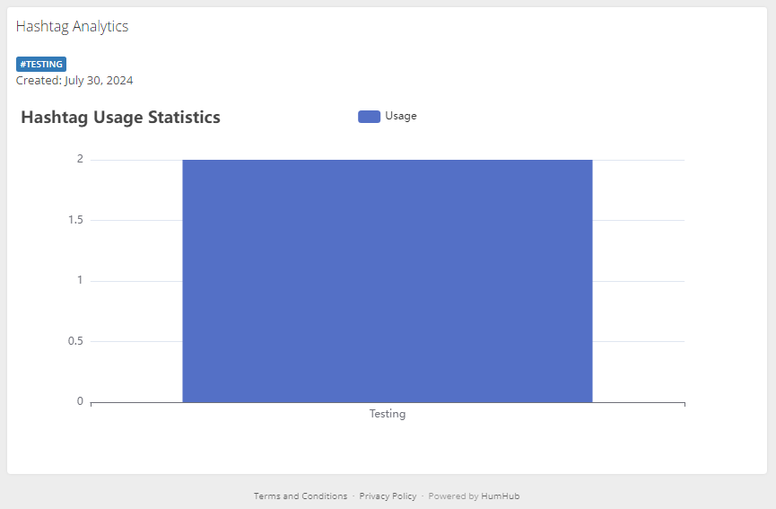Click the Usage legend label text
776x509 pixels.
click(401, 116)
